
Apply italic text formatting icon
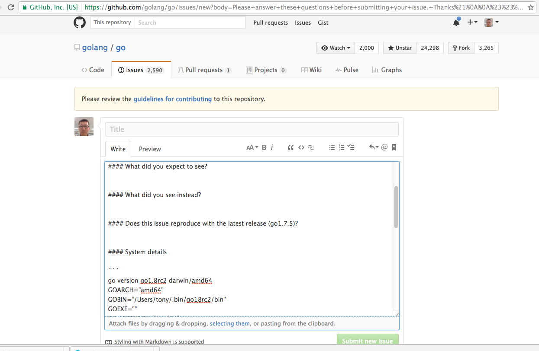click(272, 147)
